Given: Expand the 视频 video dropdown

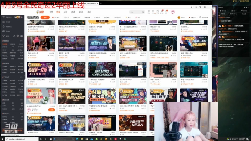Looking at the screenshot, I should click(x=73, y=12).
